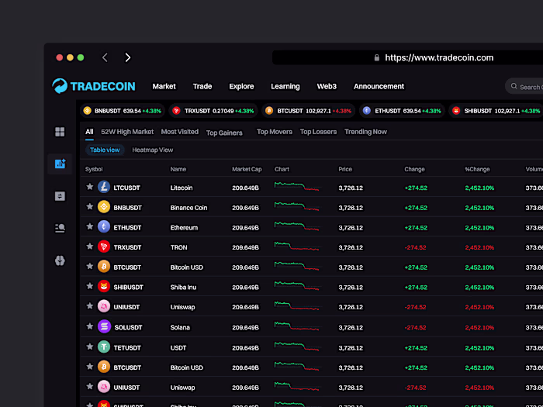The image size is (543, 407).
Task: Star the SHIBUSDT row
Action: pos(90,286)
